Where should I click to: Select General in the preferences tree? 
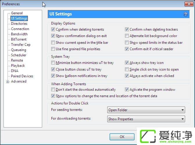click(x=17, y=13)
